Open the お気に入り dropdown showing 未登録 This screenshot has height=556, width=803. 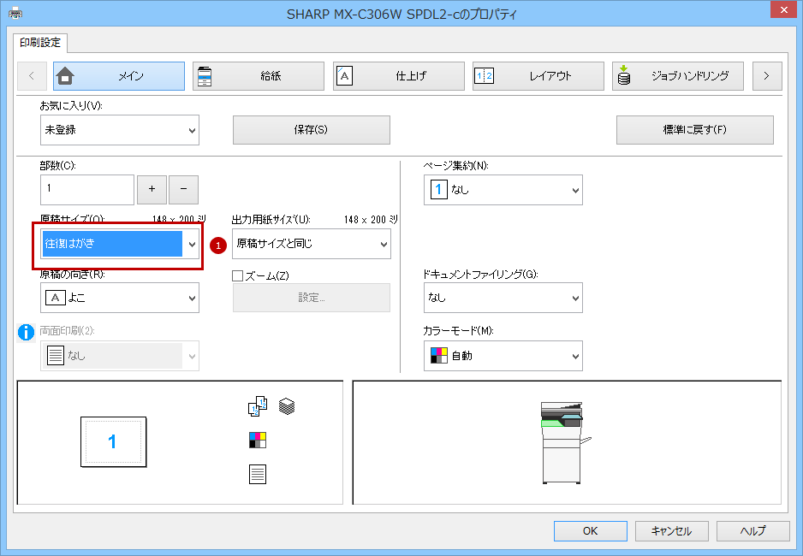point(120,130)
